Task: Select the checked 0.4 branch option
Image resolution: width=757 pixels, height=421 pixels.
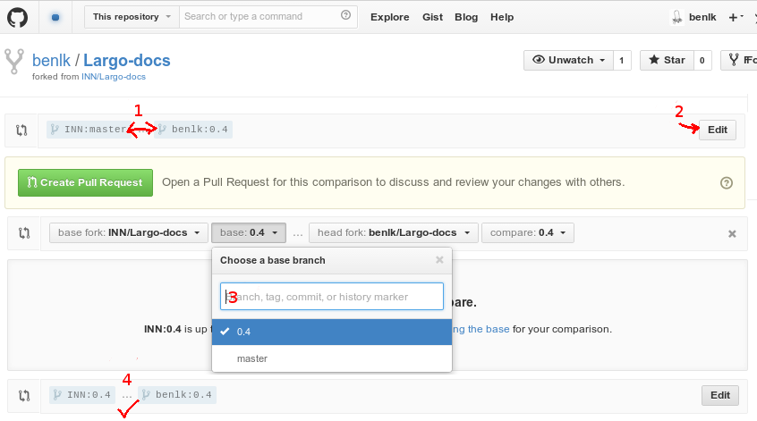Action: coord(332,332)
